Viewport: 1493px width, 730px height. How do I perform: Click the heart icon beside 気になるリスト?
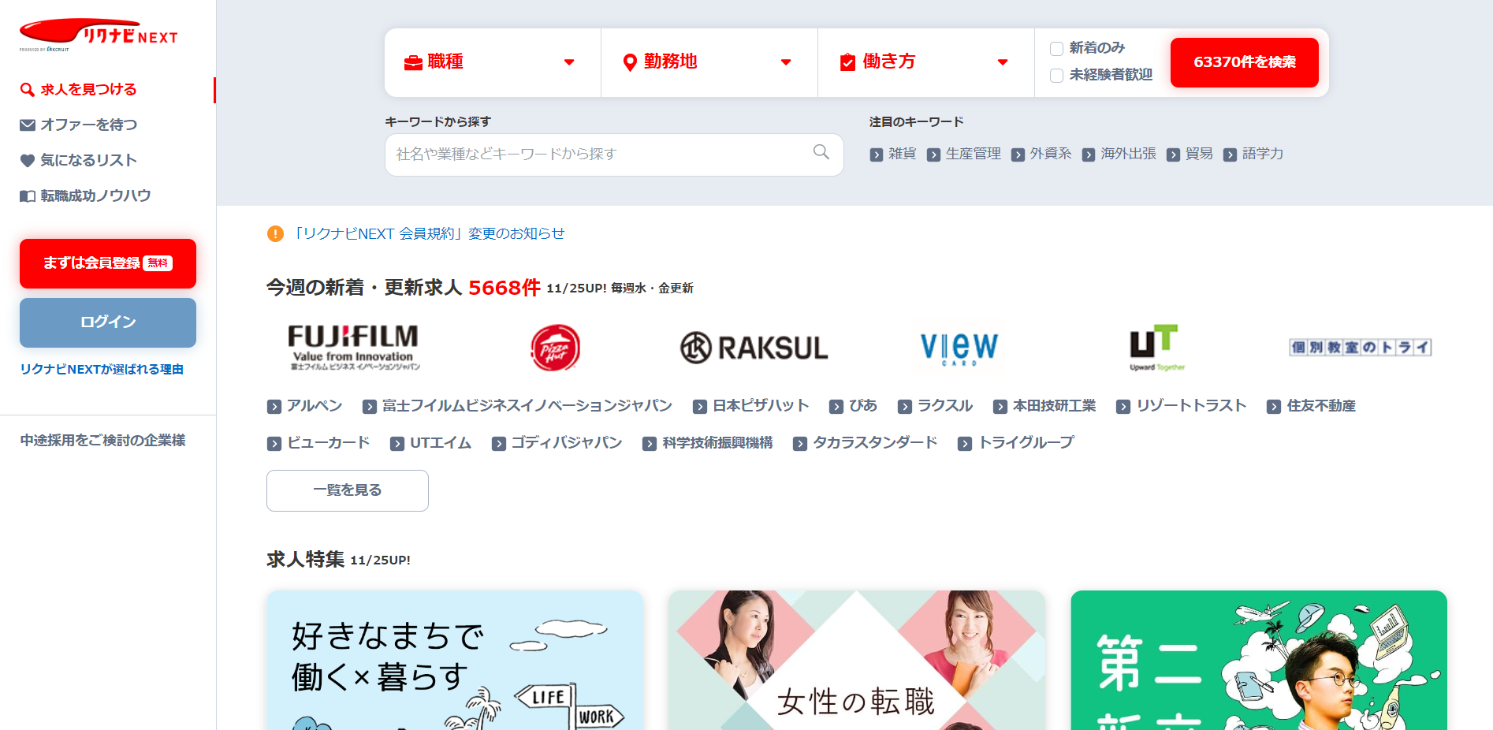tap(28, 161)
